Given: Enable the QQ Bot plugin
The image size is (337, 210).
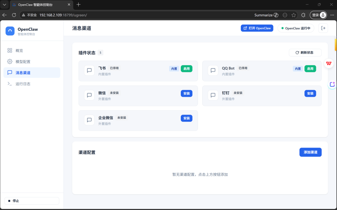Looking at the screenshot, I should [310, 69].
